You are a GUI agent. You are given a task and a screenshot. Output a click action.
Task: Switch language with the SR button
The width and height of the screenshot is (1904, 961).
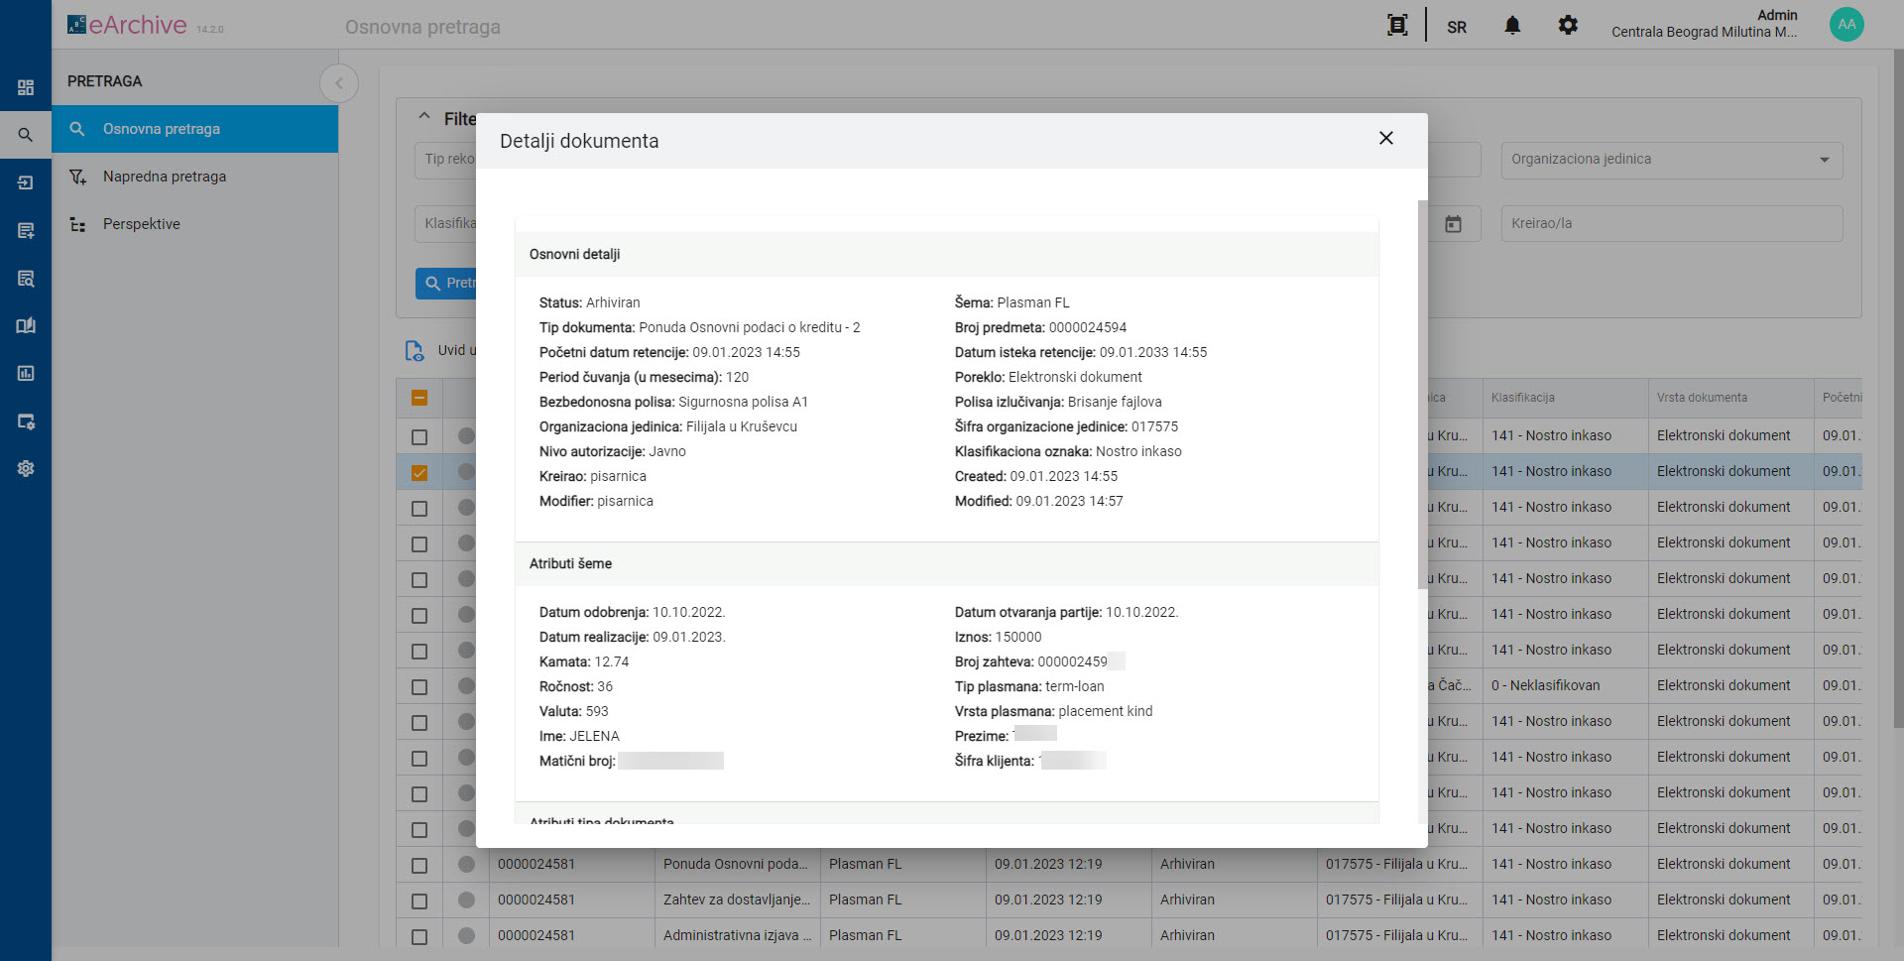pos(1456,27)
